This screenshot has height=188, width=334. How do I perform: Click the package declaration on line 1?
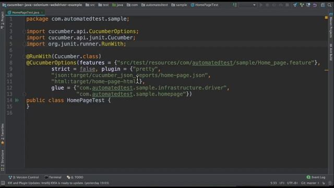tap(78, 19)
